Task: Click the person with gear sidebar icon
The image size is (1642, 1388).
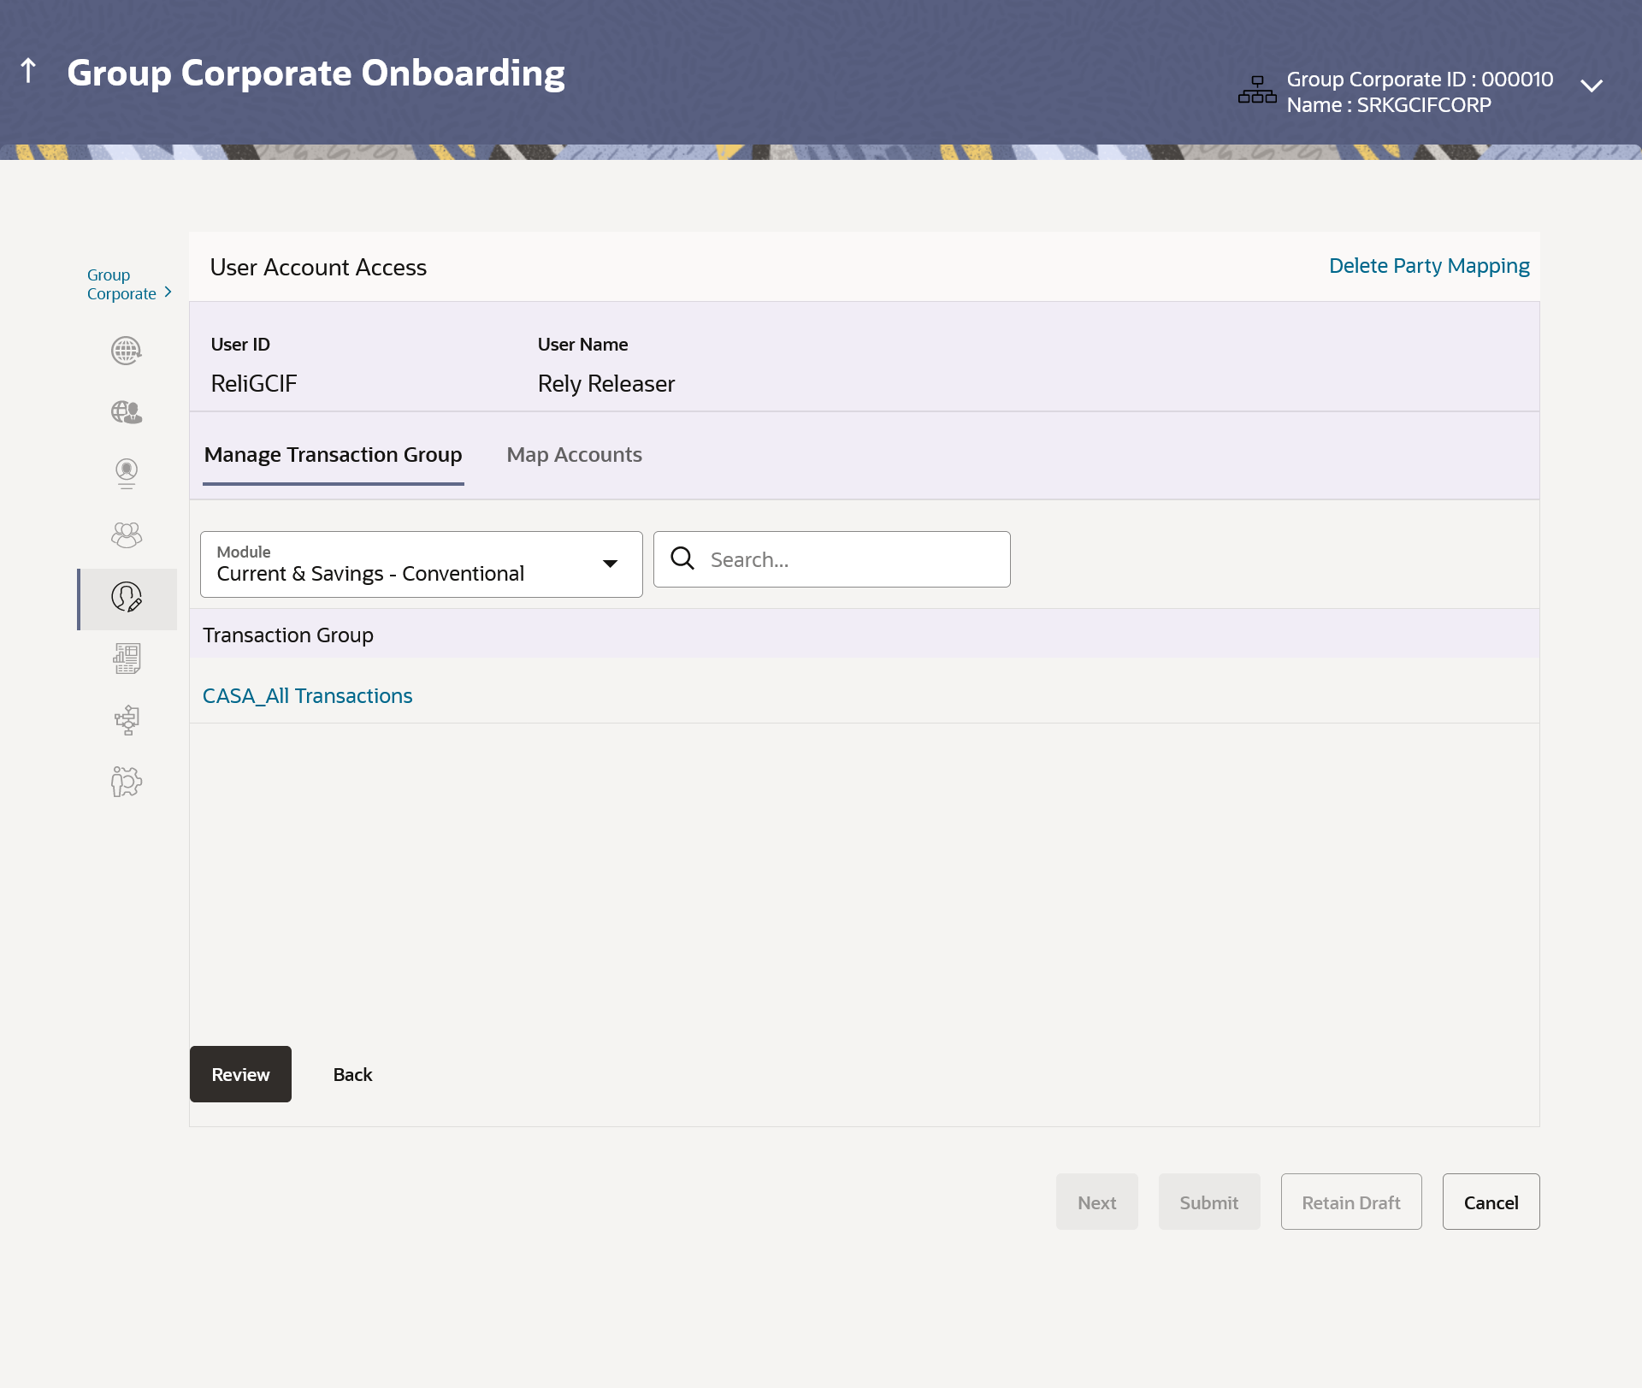Action: point(127,782)
